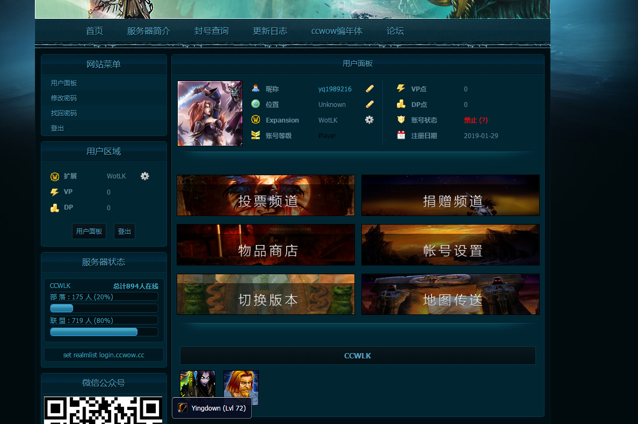The height and width of the screenshot is (424, 638).
Task: Click the 修改密码 link in site menu
Action: point(64,98)
